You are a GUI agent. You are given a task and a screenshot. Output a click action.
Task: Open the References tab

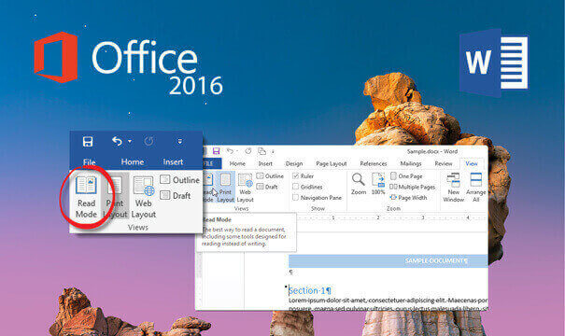click(x=374, y=163)
